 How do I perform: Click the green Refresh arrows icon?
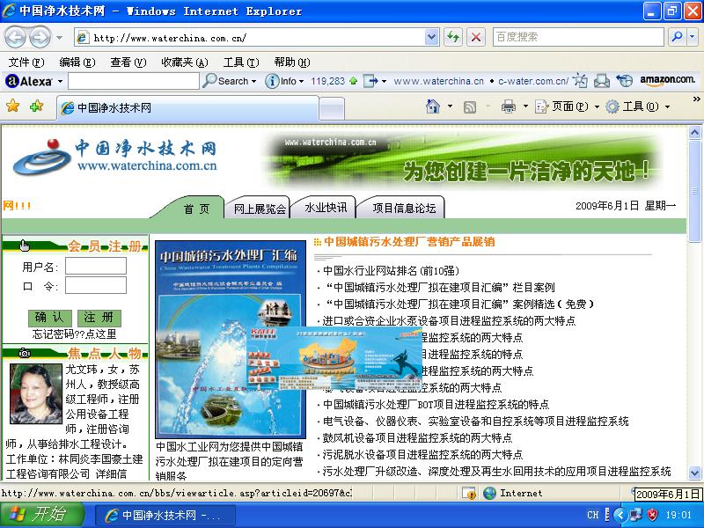[x=453, y=37]
